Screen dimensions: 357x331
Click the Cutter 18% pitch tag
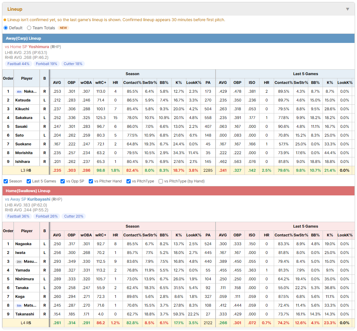tap(73, 64)
